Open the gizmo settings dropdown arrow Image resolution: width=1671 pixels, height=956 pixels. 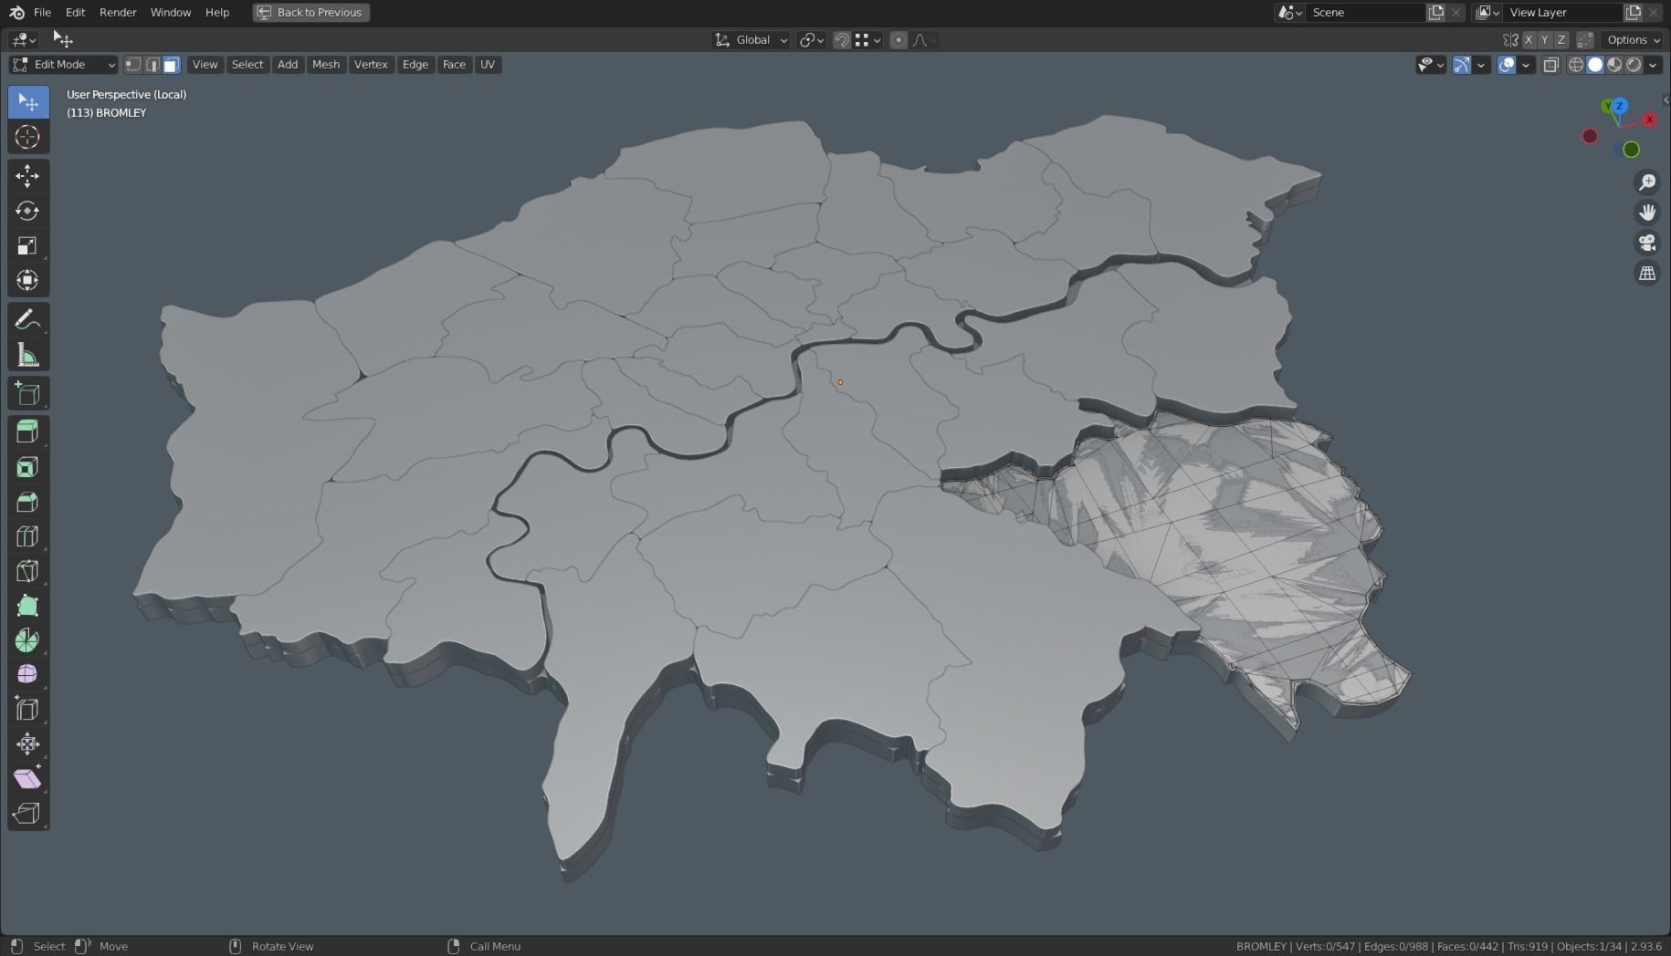coord(1481,65)
